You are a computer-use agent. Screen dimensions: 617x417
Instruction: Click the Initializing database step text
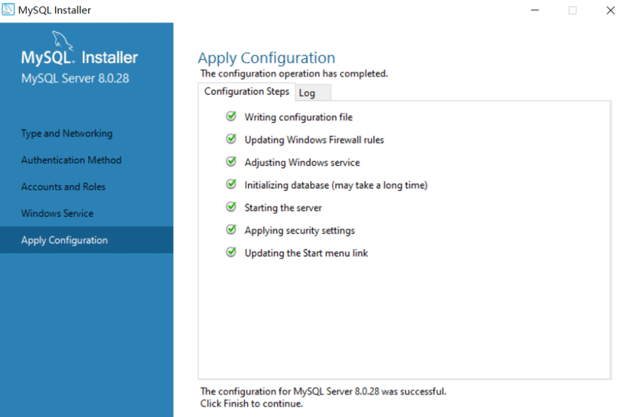click(336, 185)
